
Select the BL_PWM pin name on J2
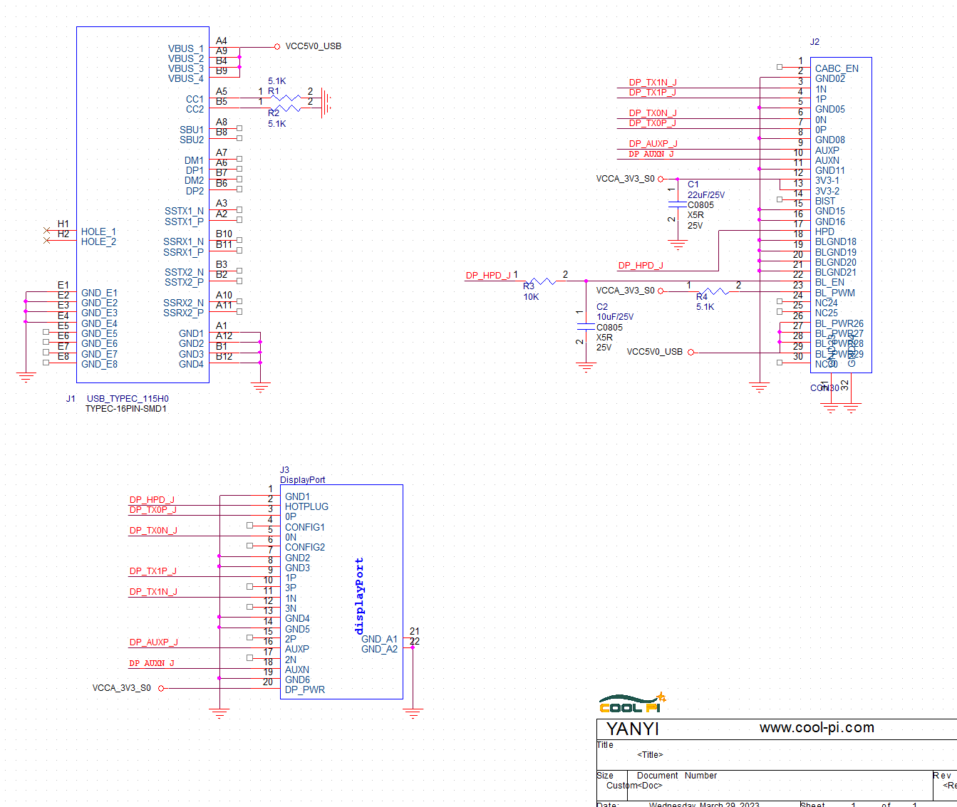tap(835, 293)
